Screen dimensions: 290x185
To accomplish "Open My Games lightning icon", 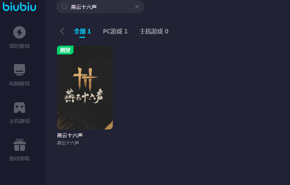I will click(19, 32).
